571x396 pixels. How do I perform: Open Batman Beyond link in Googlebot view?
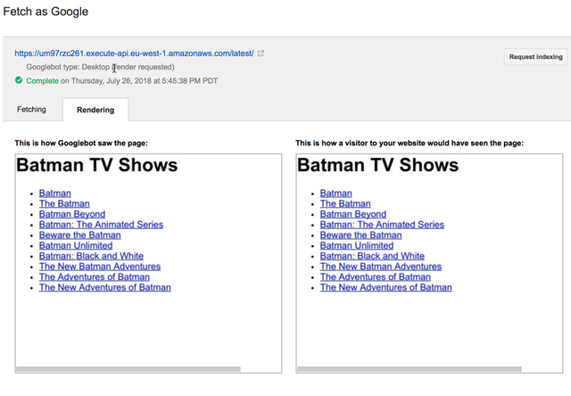tap(72, 214)
